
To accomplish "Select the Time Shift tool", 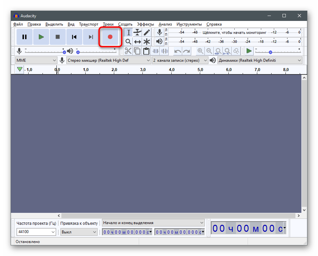I will click(x=137, y=42).
